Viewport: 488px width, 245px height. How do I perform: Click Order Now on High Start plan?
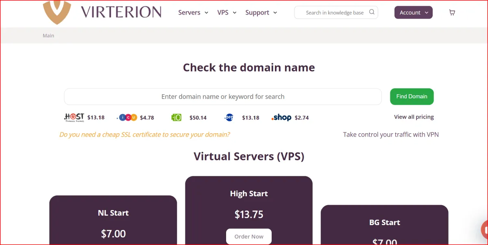[x=249, y=236]
